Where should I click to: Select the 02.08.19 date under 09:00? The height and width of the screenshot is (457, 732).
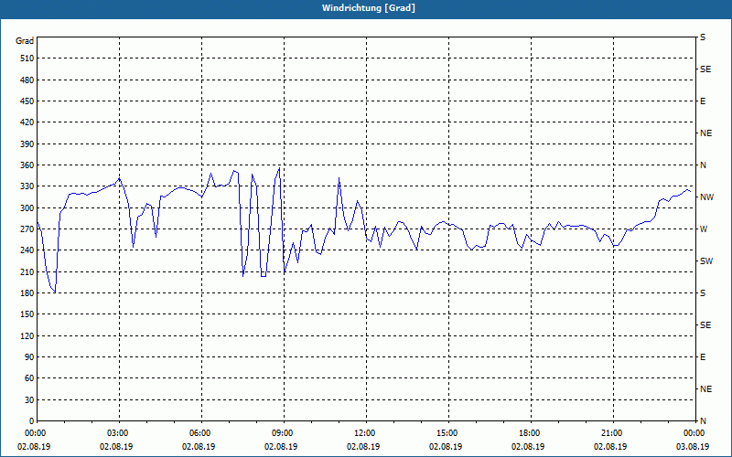click(281, 447)
